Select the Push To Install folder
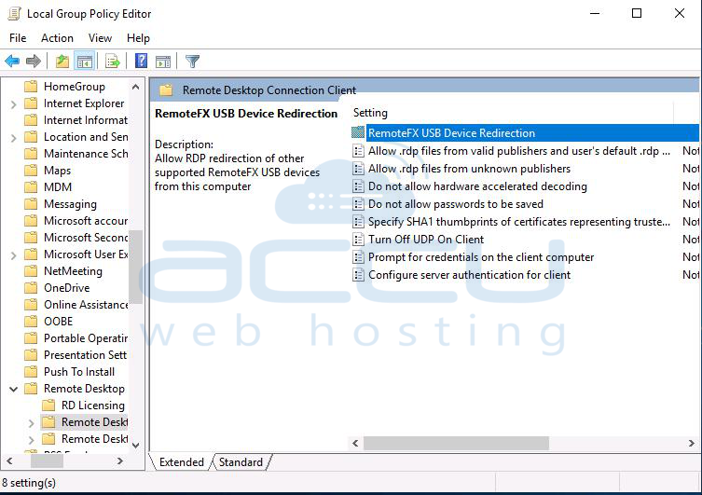Screen dimensions: 702x495 point(79,371)
